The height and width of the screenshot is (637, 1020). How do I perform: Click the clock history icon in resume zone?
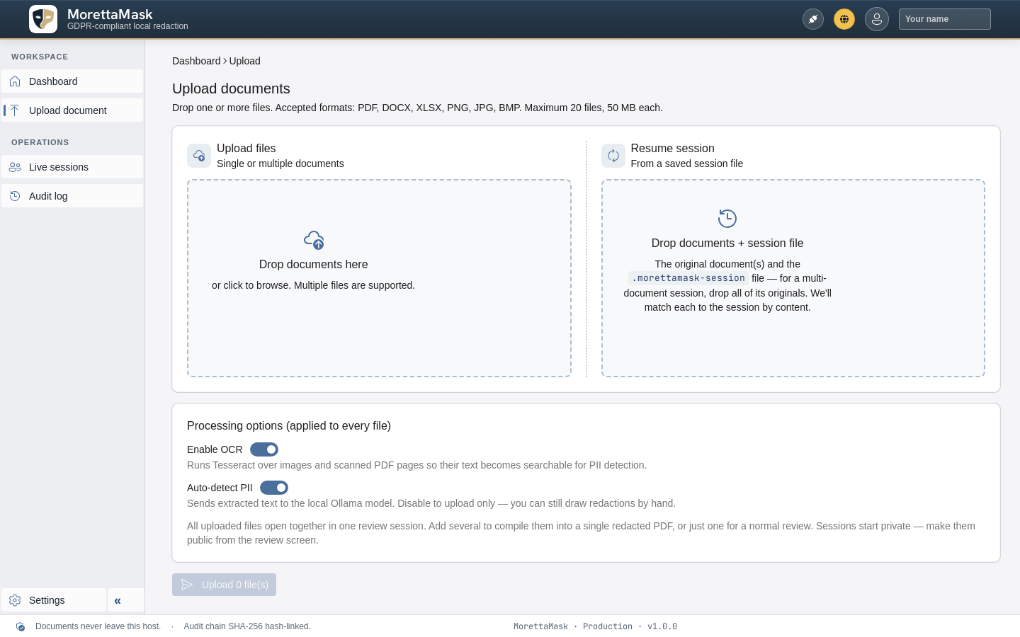[727, 218]
